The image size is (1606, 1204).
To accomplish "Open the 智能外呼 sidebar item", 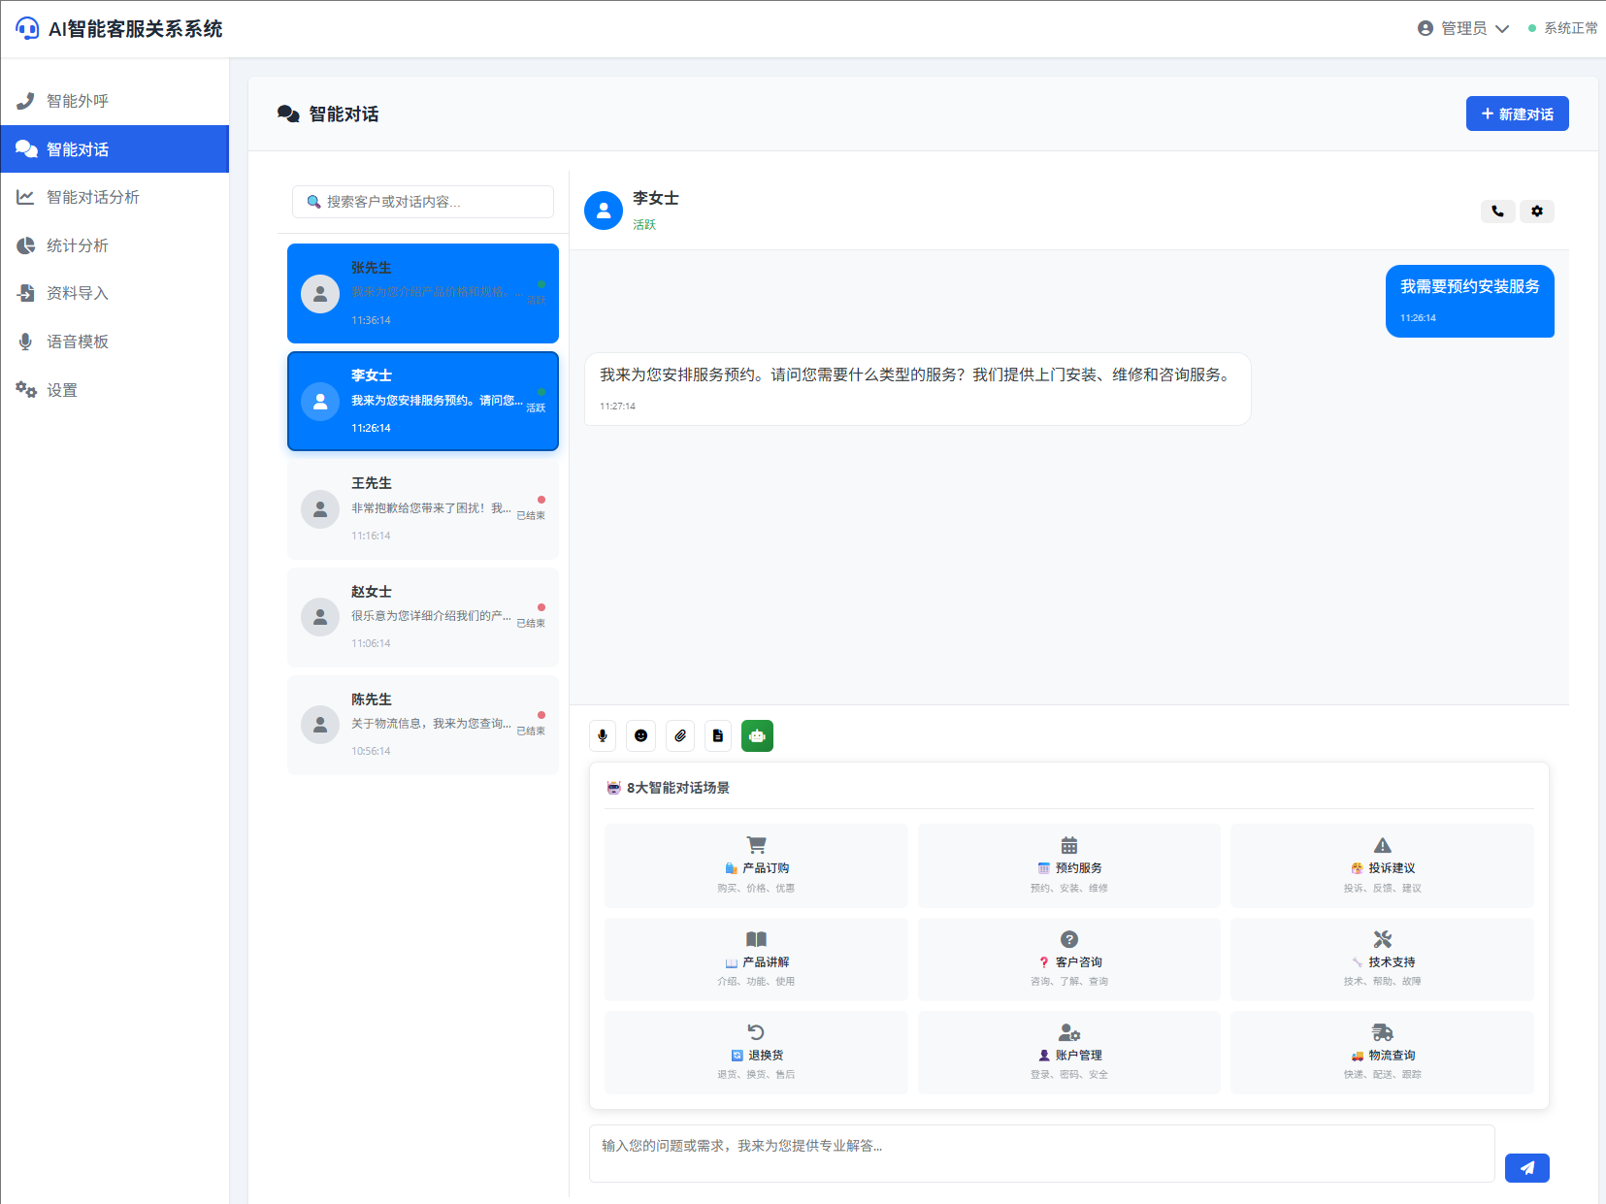I will 115,101.
